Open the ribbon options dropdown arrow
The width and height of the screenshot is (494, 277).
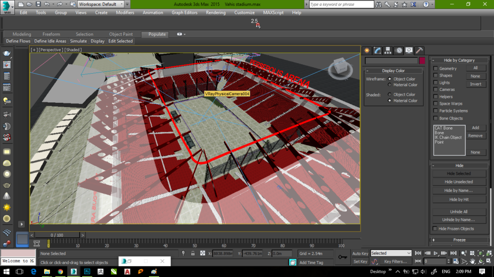pos(185,34)
